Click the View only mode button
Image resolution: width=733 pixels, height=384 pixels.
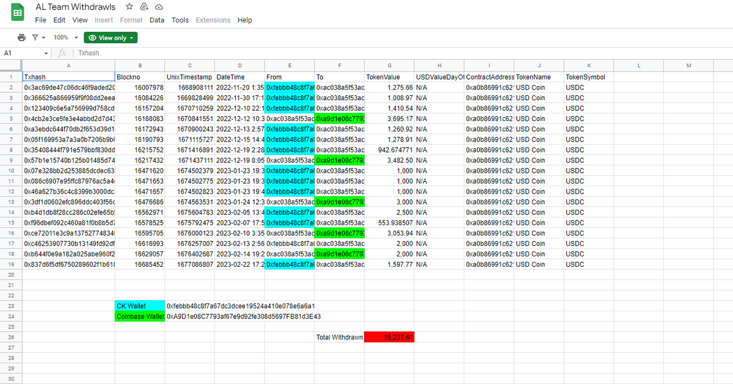(111, 38)
